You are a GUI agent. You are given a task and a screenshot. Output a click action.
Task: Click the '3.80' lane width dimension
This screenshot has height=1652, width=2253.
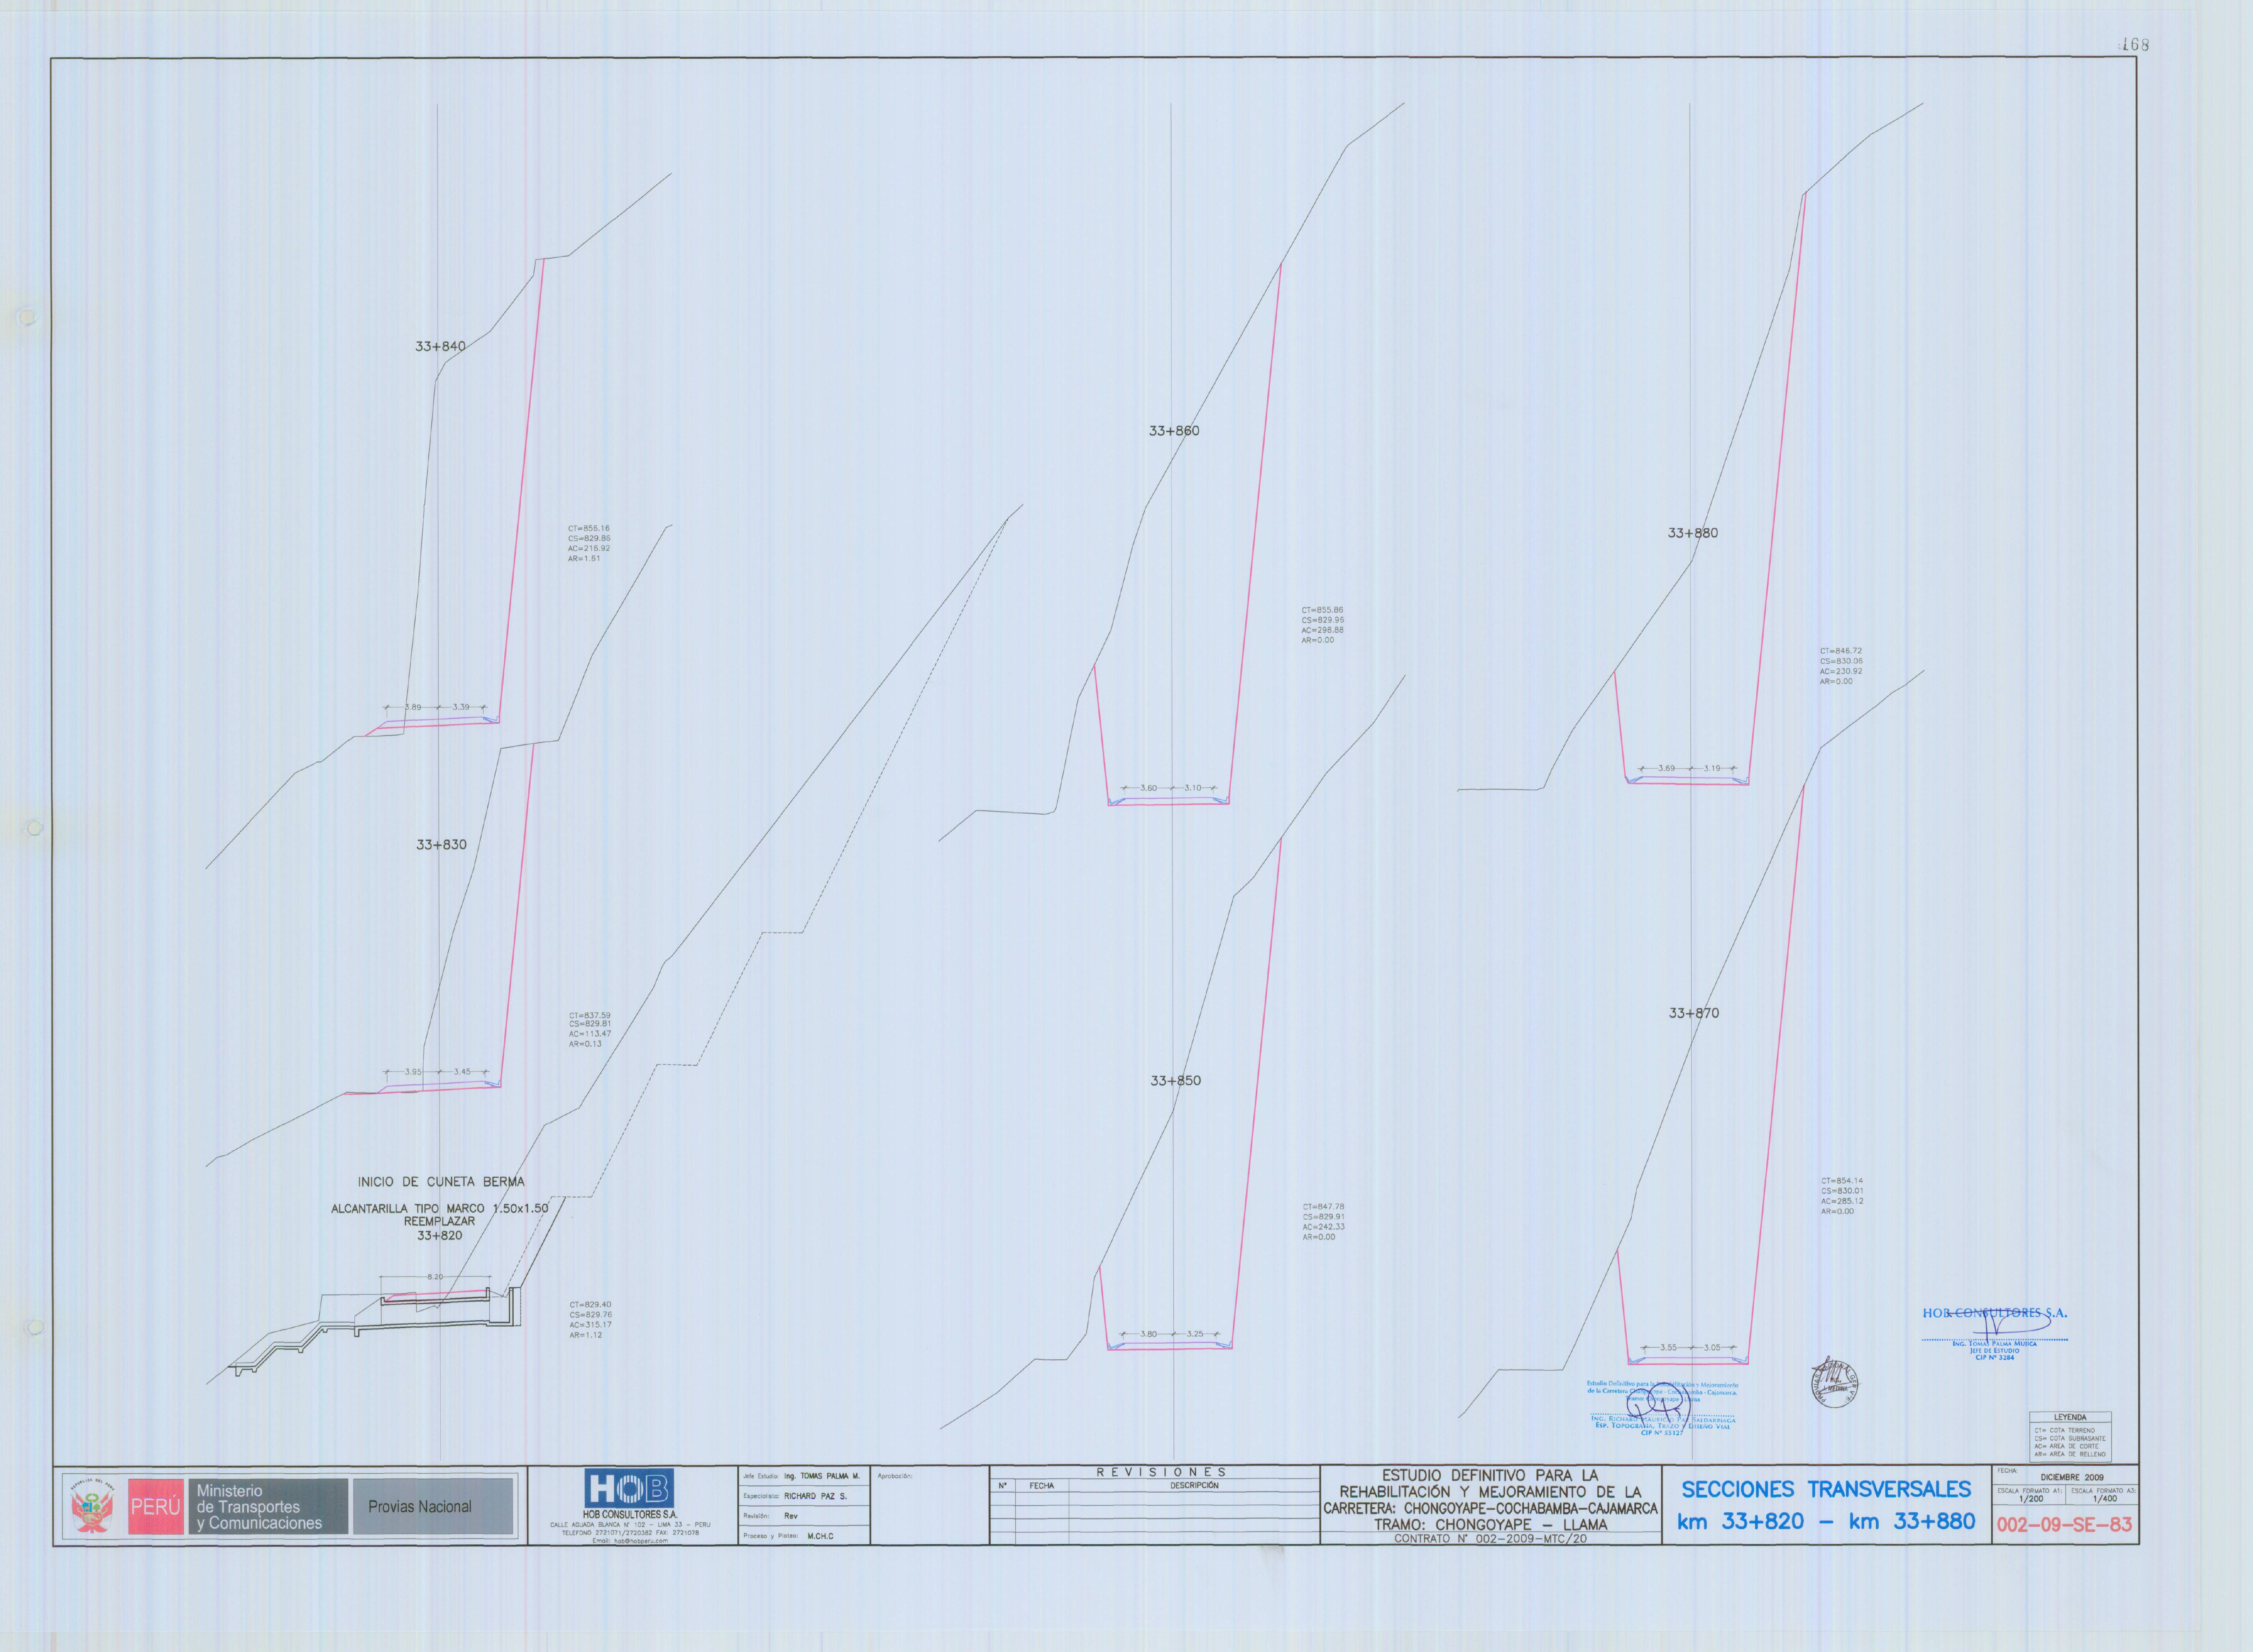pos(1148,1334)
